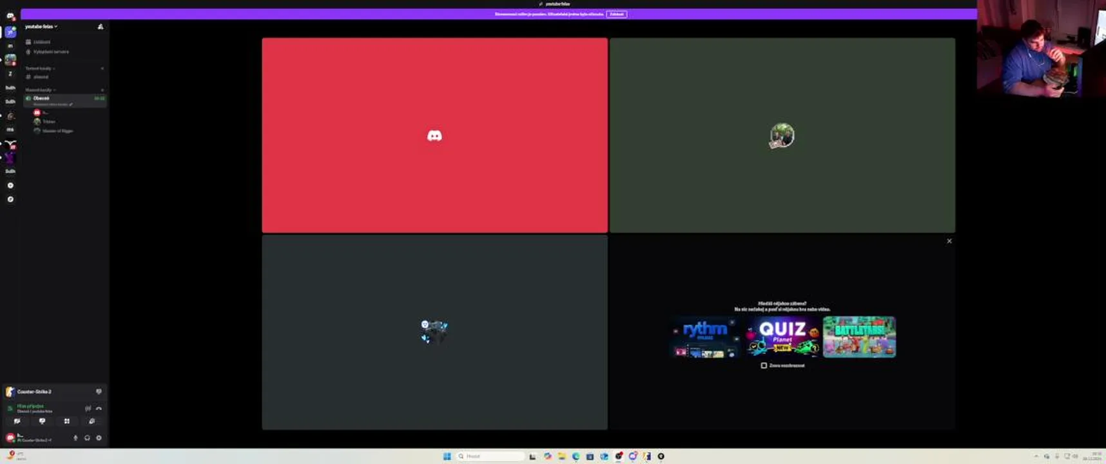Launch the rythm activity card

(x=706, y=337)
